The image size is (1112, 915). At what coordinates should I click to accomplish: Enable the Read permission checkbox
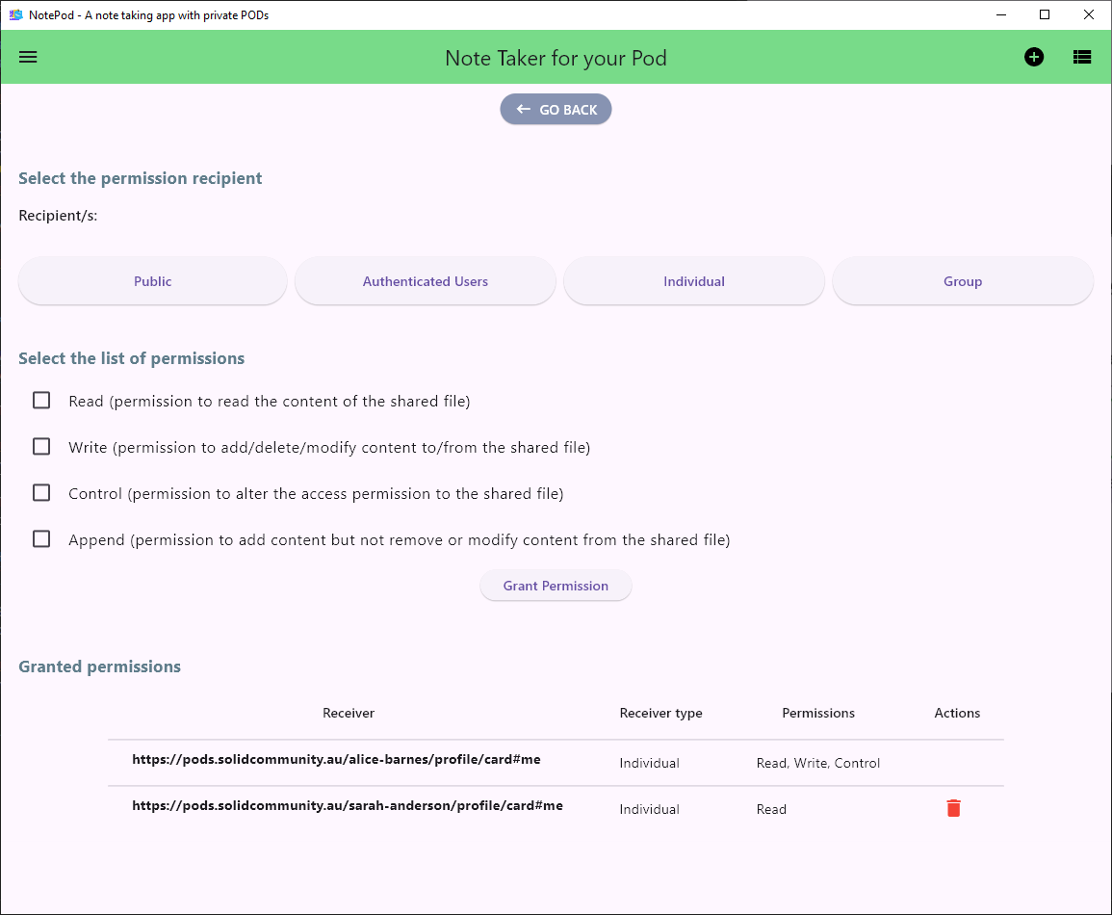(41, 401)
